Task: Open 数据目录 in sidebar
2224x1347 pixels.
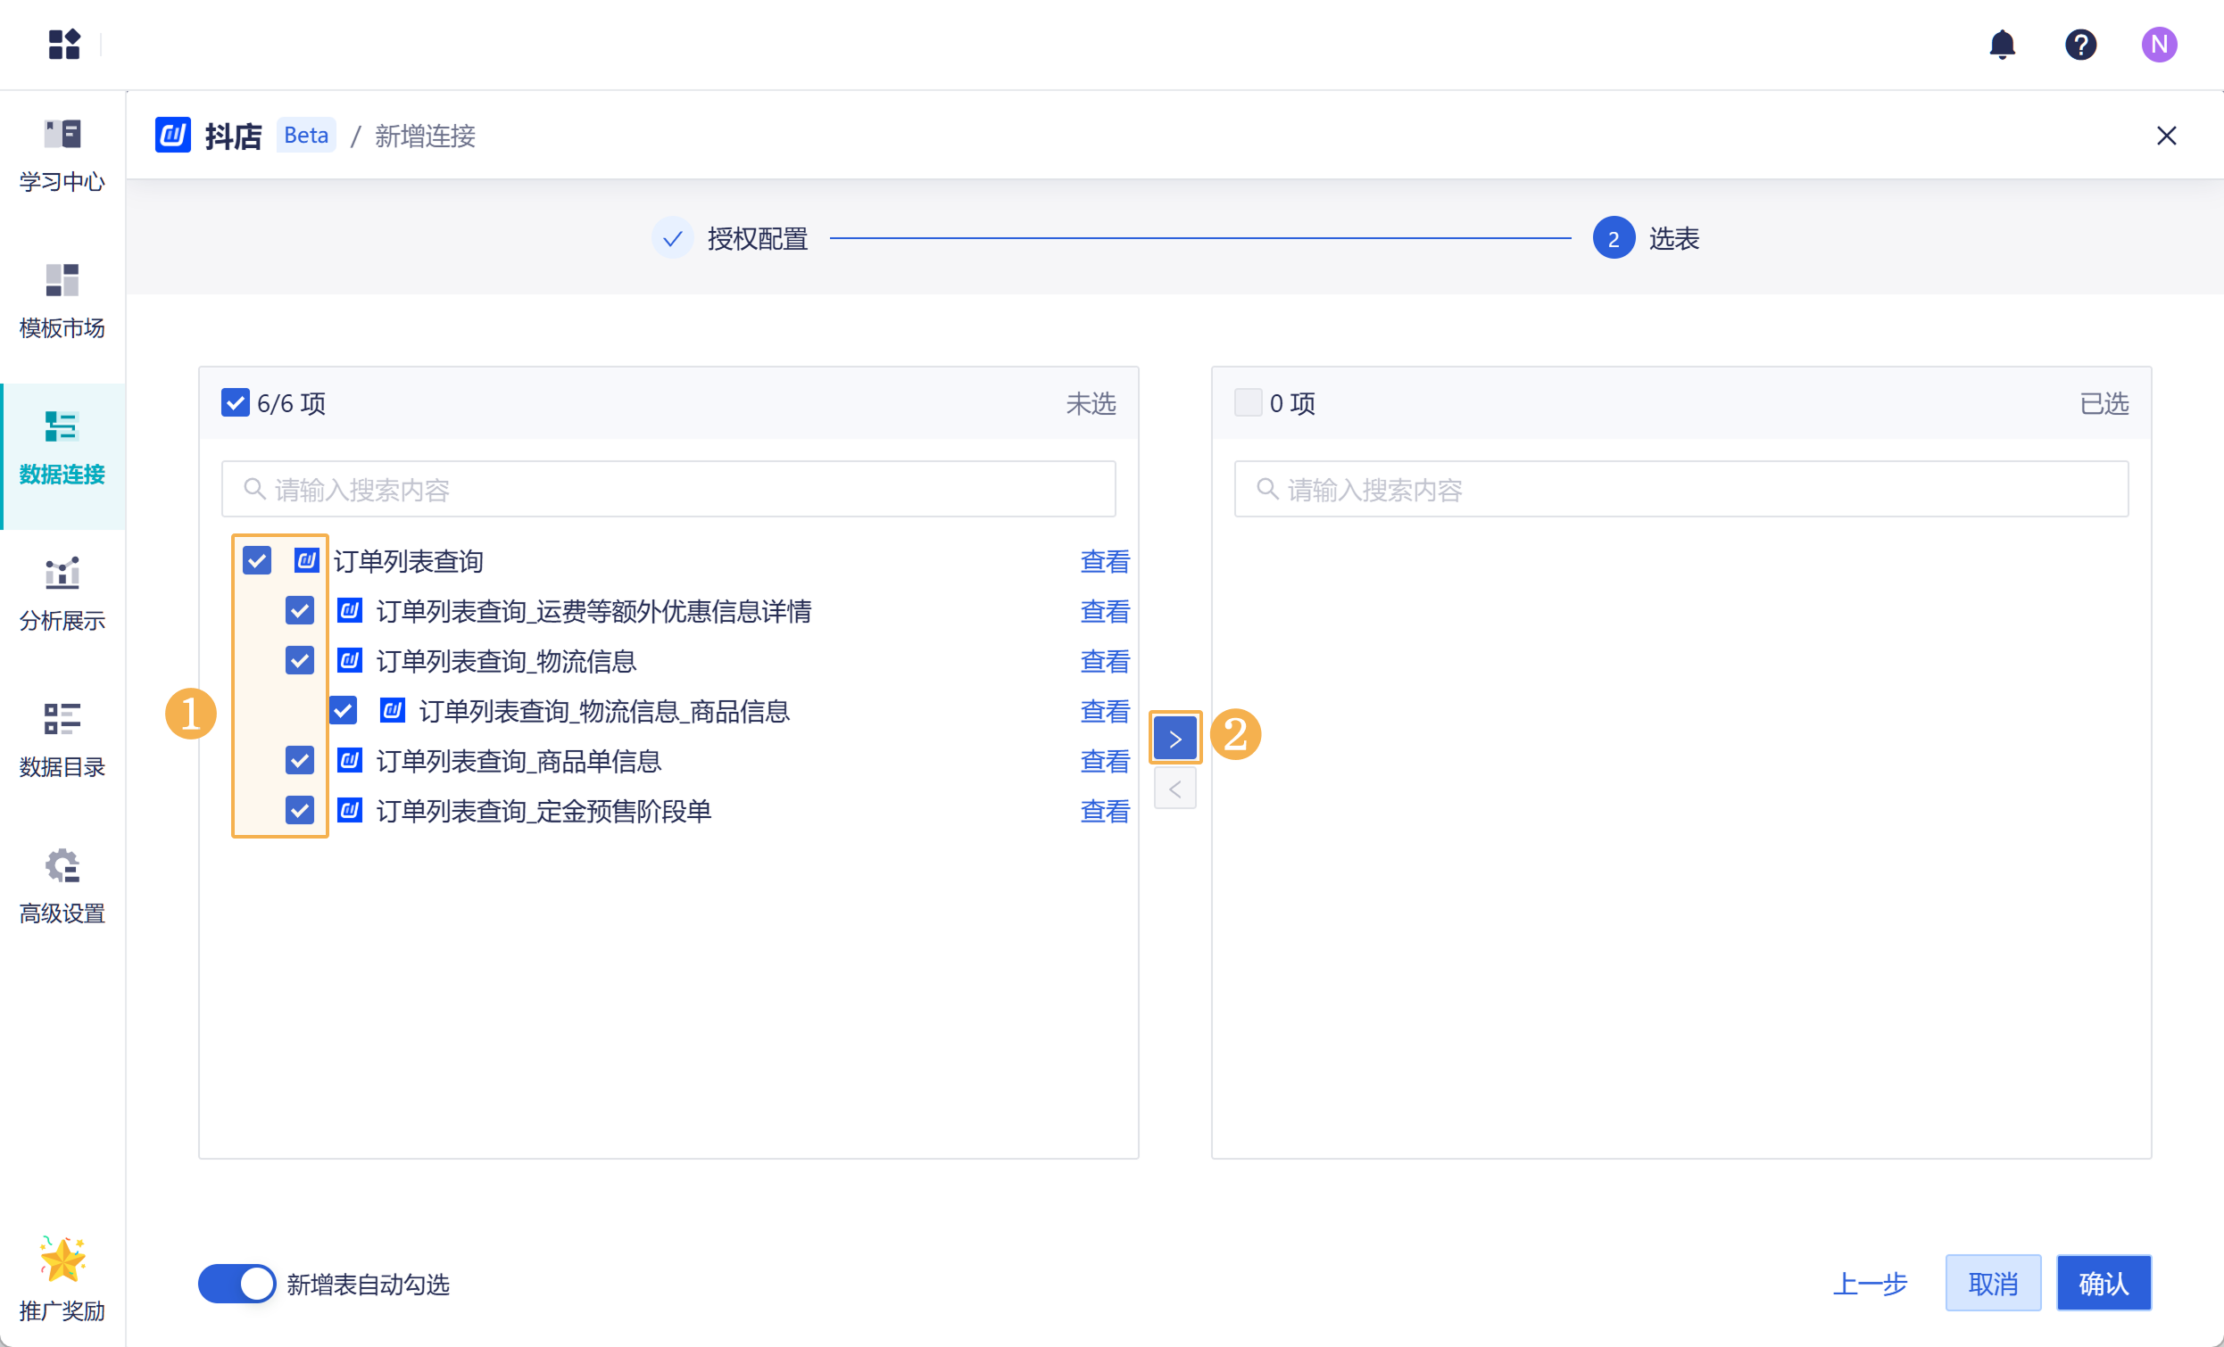Action: (62, 740)
